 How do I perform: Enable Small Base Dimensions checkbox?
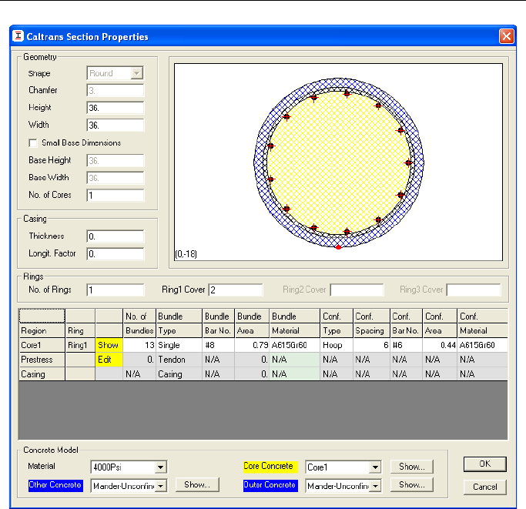(33, 142)
